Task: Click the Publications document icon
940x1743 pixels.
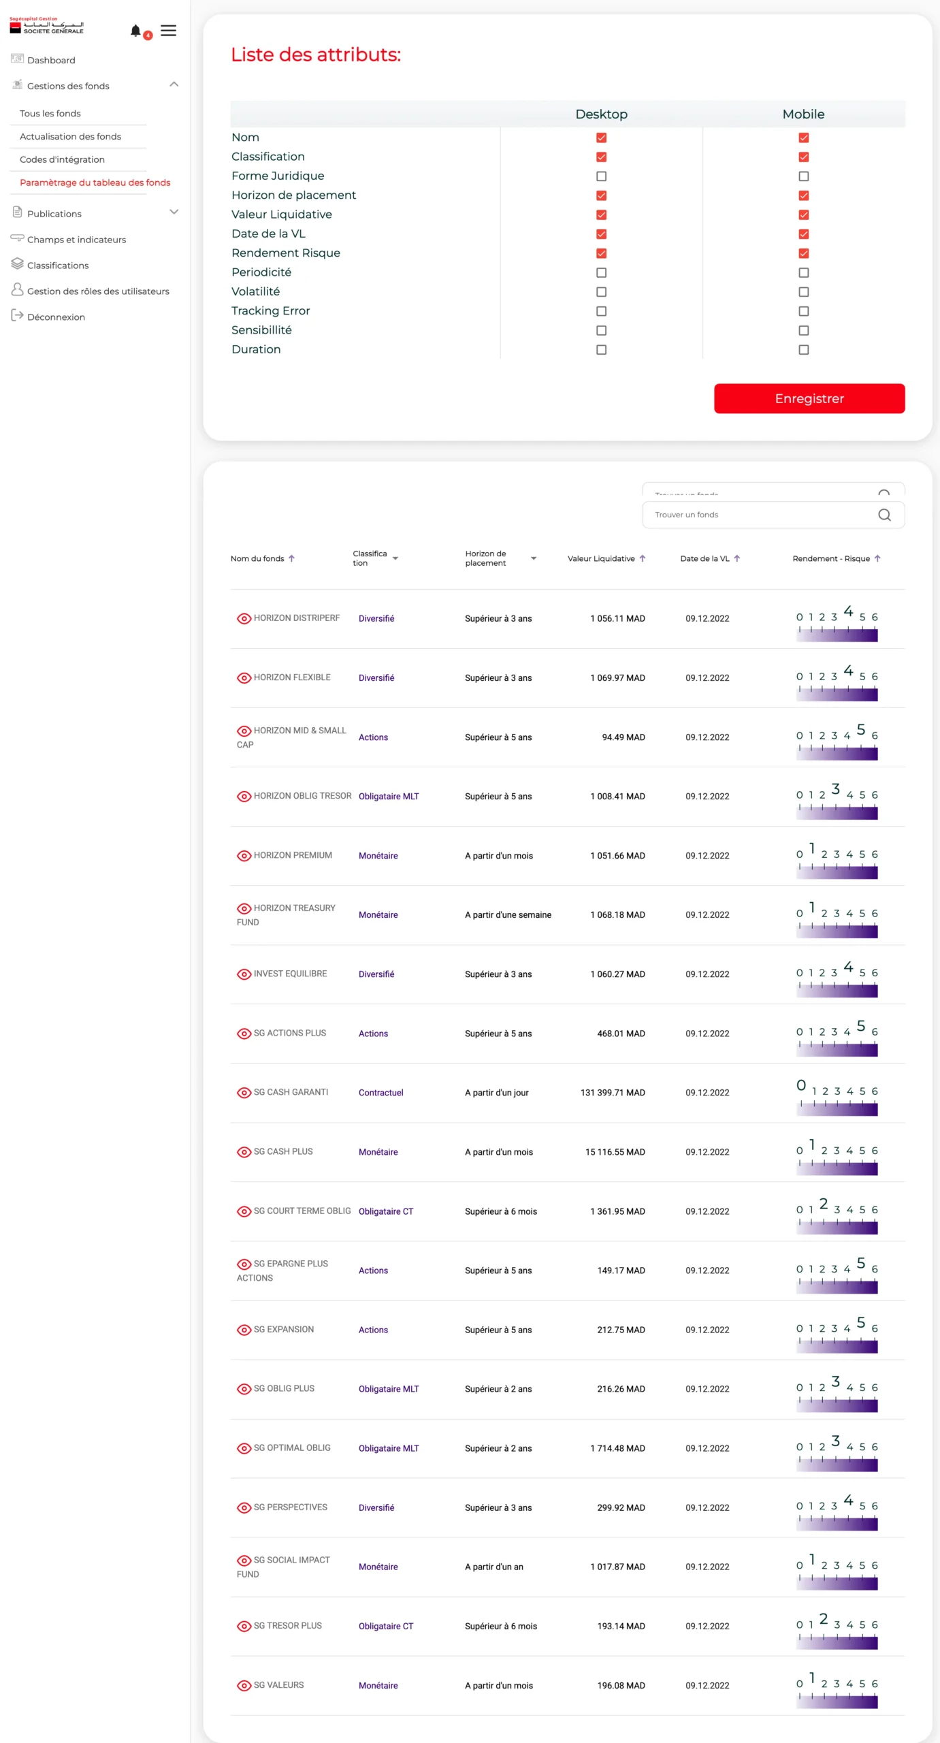Action: coord(18,212)
